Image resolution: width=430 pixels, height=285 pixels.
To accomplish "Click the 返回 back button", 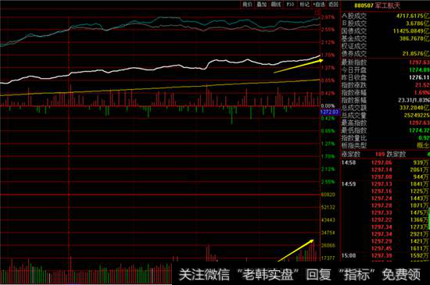I will tap(333, 5).
